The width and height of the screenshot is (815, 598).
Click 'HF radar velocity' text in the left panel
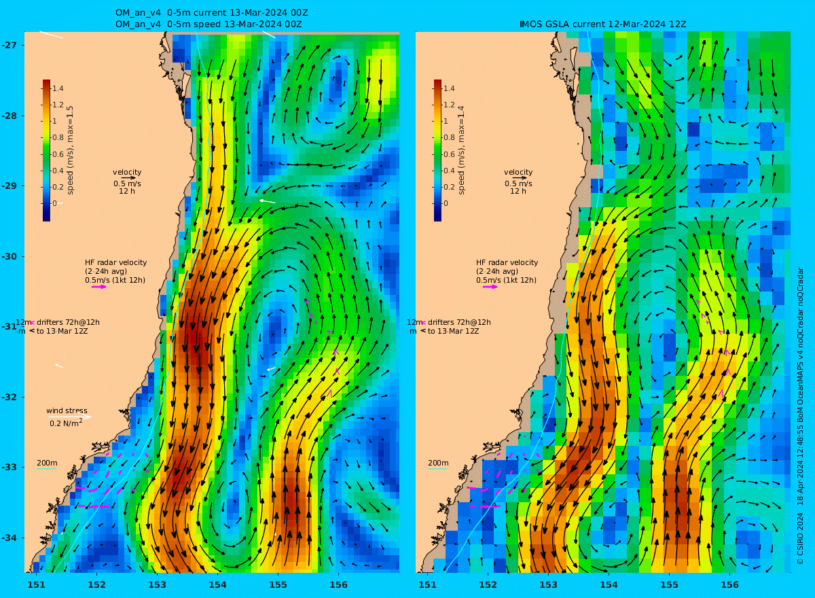(115, 262)
